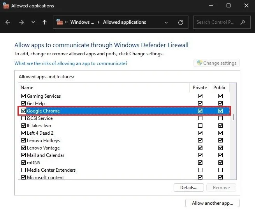Click the Back navigation arrow
This screenshot has width=255, height=211.
coord(8,22)
